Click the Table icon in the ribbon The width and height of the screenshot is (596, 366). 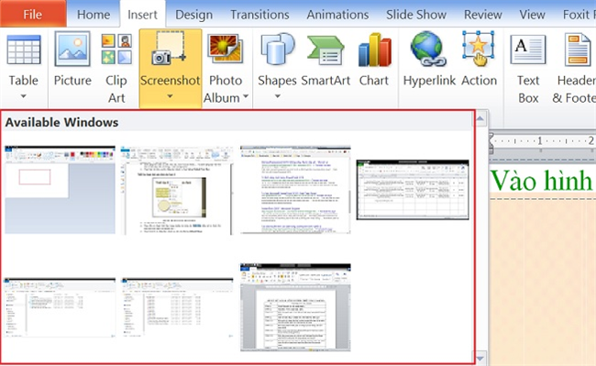(24, 50)
